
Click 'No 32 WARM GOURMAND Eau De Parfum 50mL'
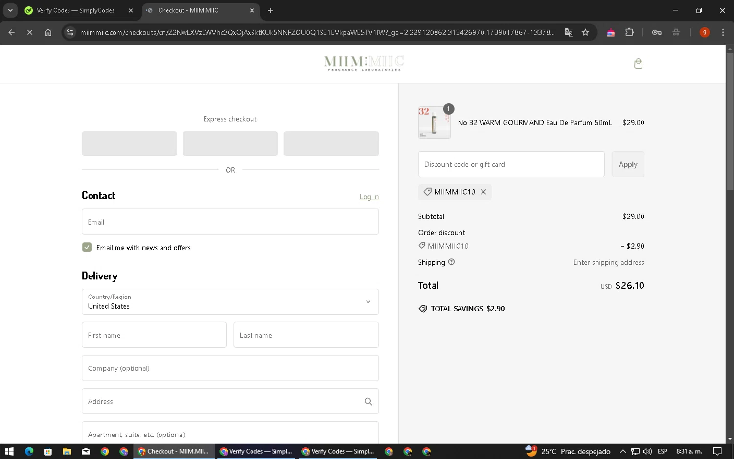click(x=535, y=123)
